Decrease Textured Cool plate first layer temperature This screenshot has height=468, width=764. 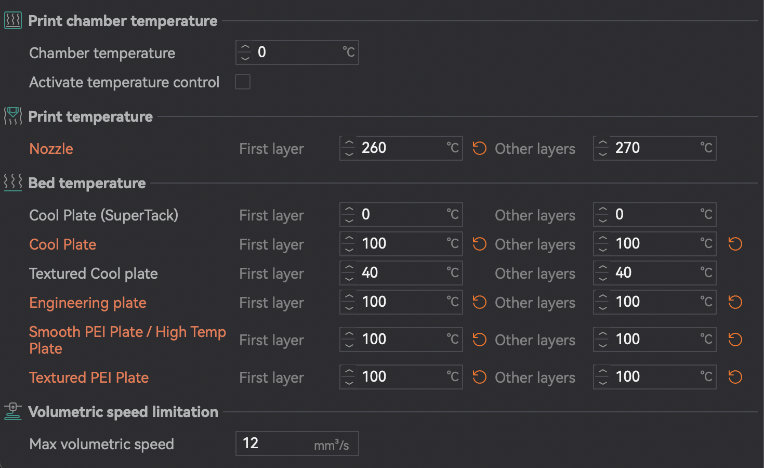click(x=349, y=278)
